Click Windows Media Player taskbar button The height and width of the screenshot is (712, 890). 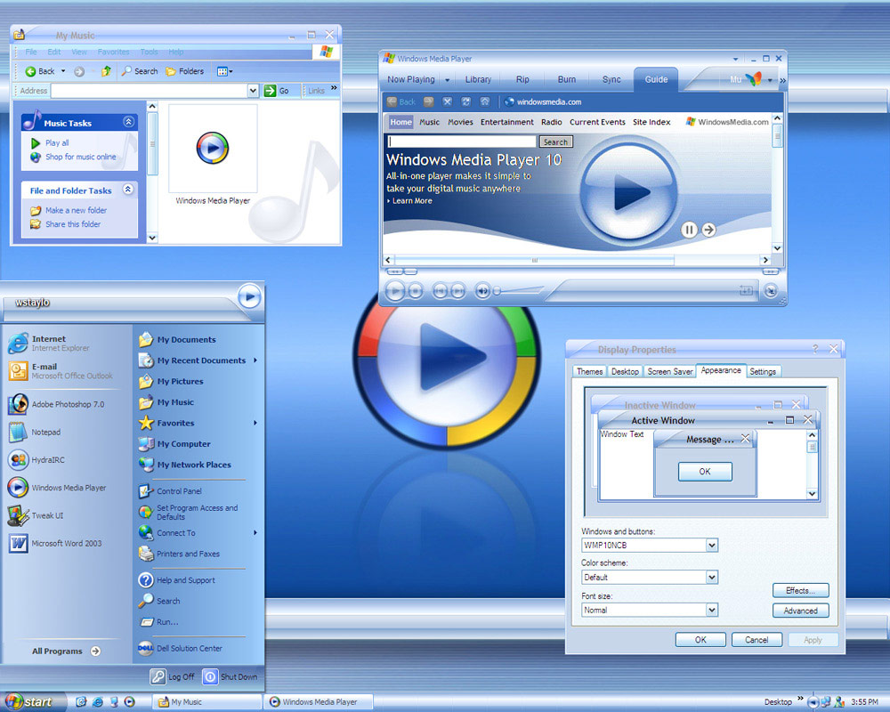320,702
